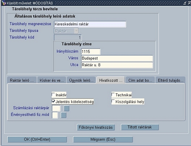This screenshot has width=191, height=146.
Task: Cancel with Mégsem (Esc) button
Action: pos(103,140)
